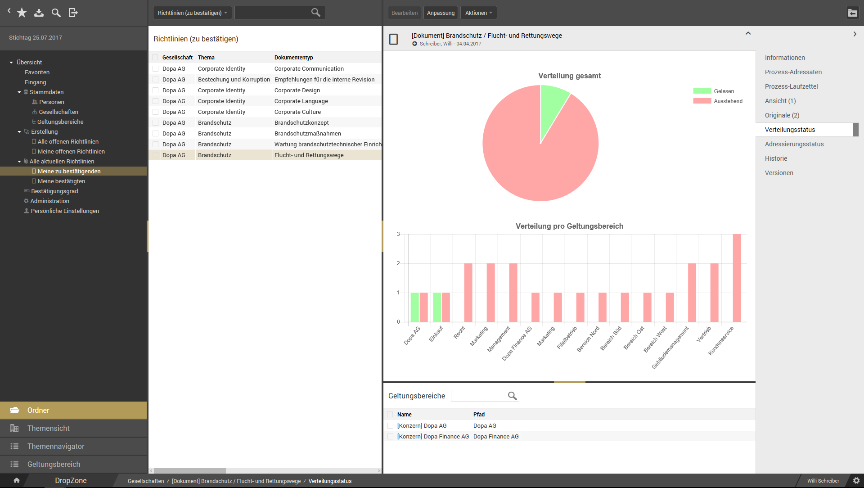Open the Prozess-Laufzettel section
The width and height of the screenshot is (864, 488).
(792, 86)
